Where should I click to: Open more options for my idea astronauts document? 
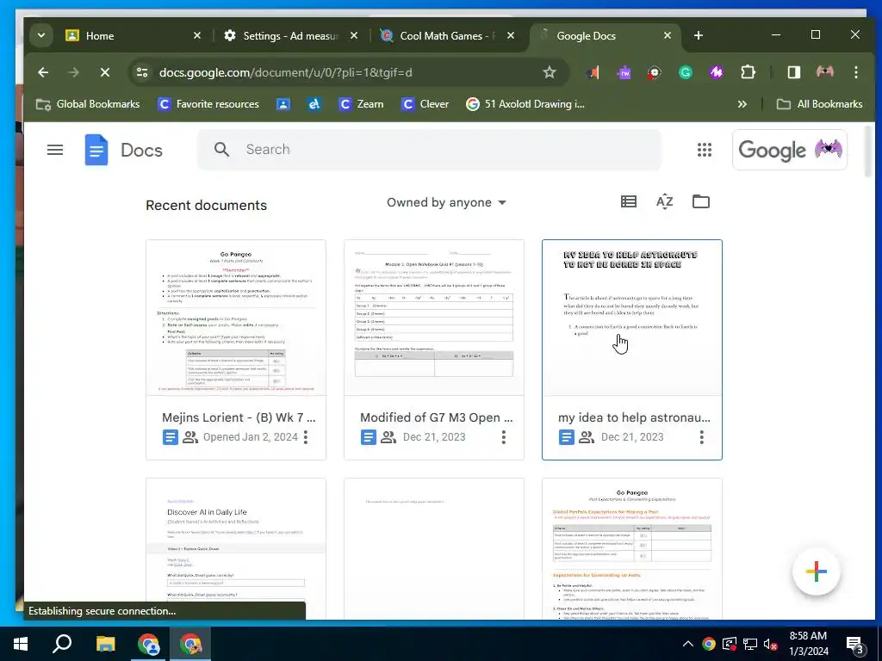[701, 436]
